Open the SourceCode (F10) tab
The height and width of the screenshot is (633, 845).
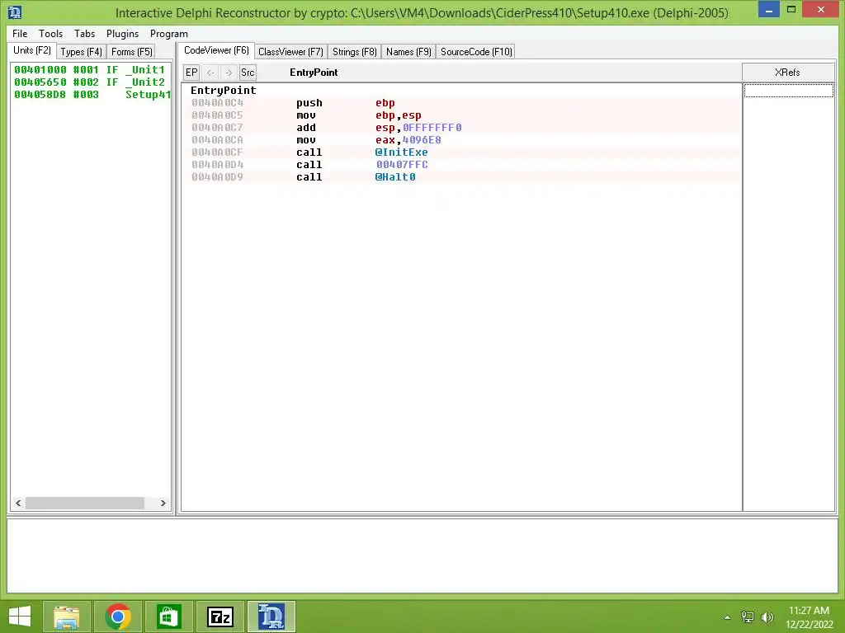coord(476,52)
